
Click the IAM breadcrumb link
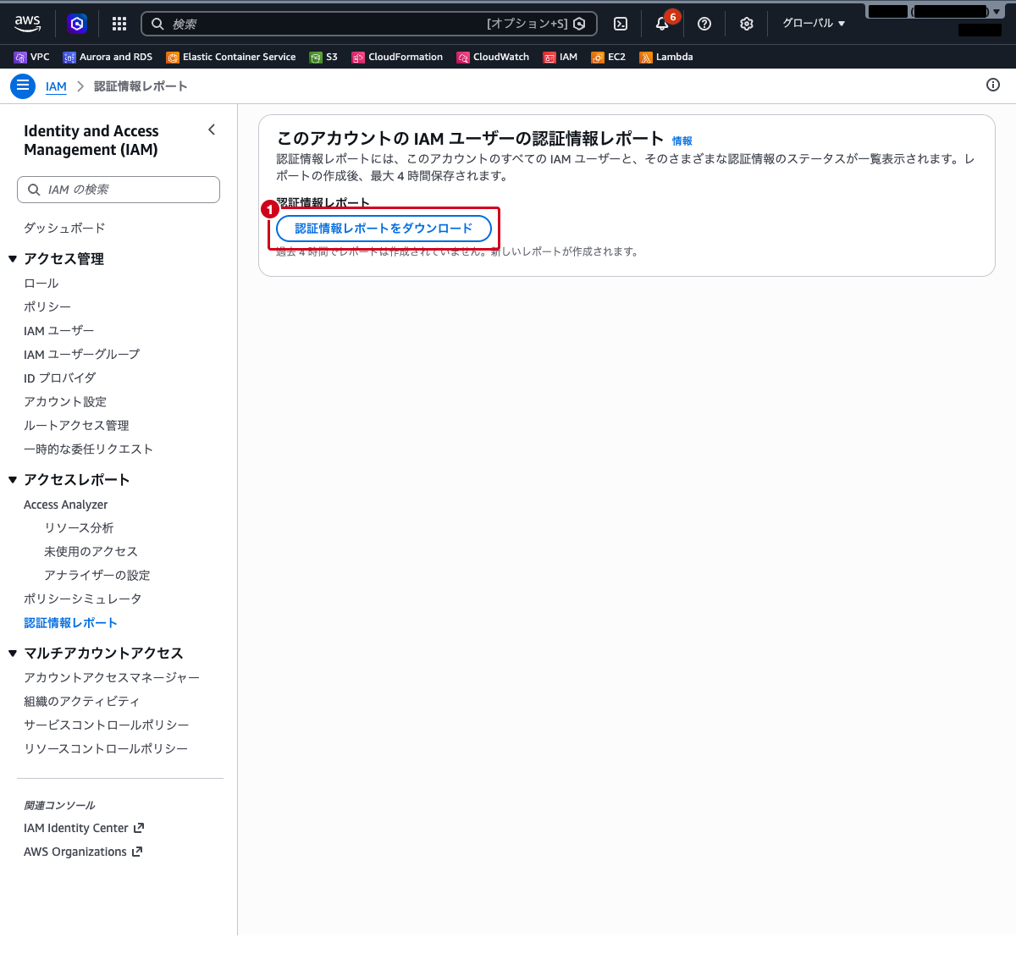point(56,86)
